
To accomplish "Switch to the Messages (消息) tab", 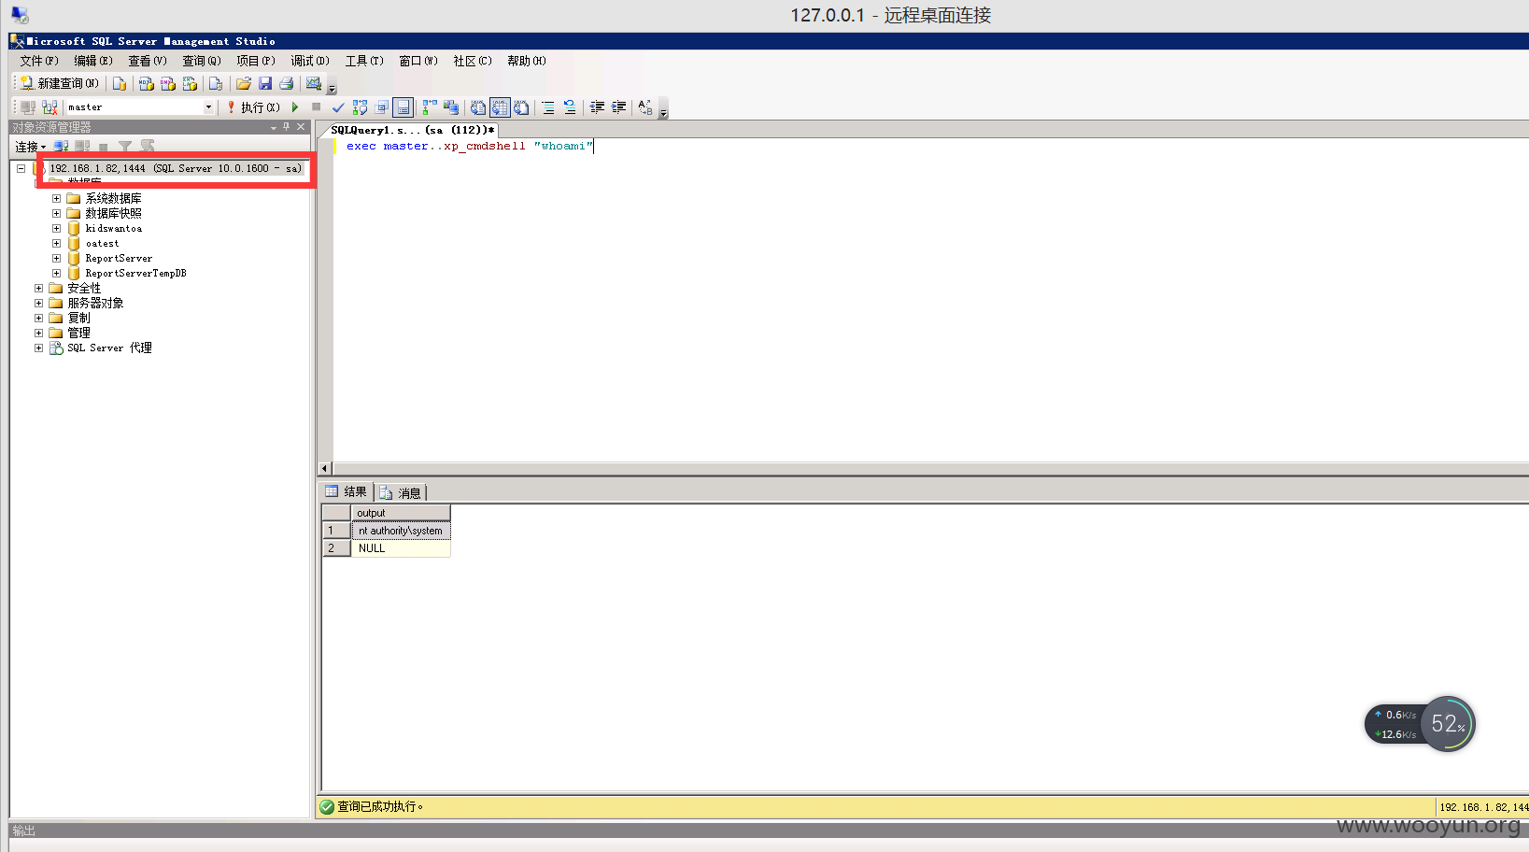I will (401, 492).
